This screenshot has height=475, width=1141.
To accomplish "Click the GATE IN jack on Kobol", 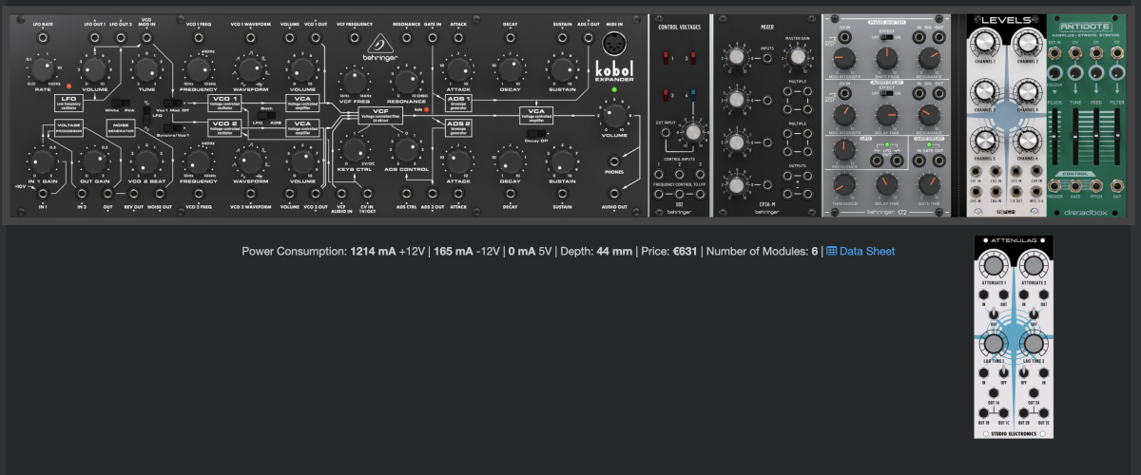I will point(433,37).
